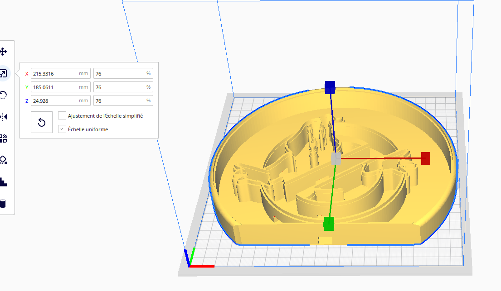Select the Support Blocker tool

tap(3, 160)
